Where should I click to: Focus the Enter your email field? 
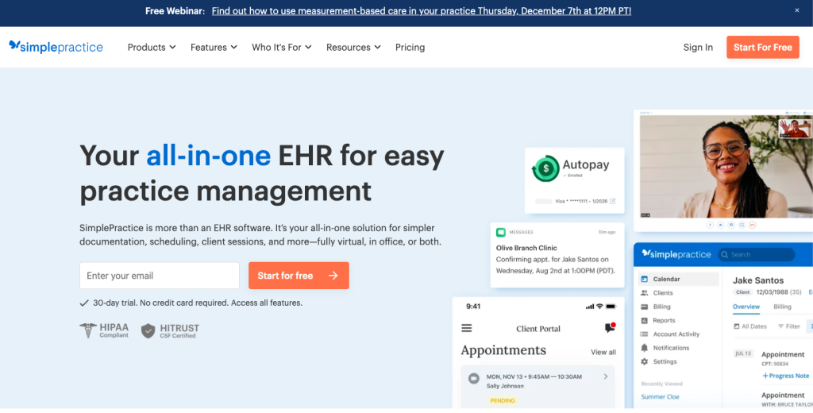[x=160, y=276]
